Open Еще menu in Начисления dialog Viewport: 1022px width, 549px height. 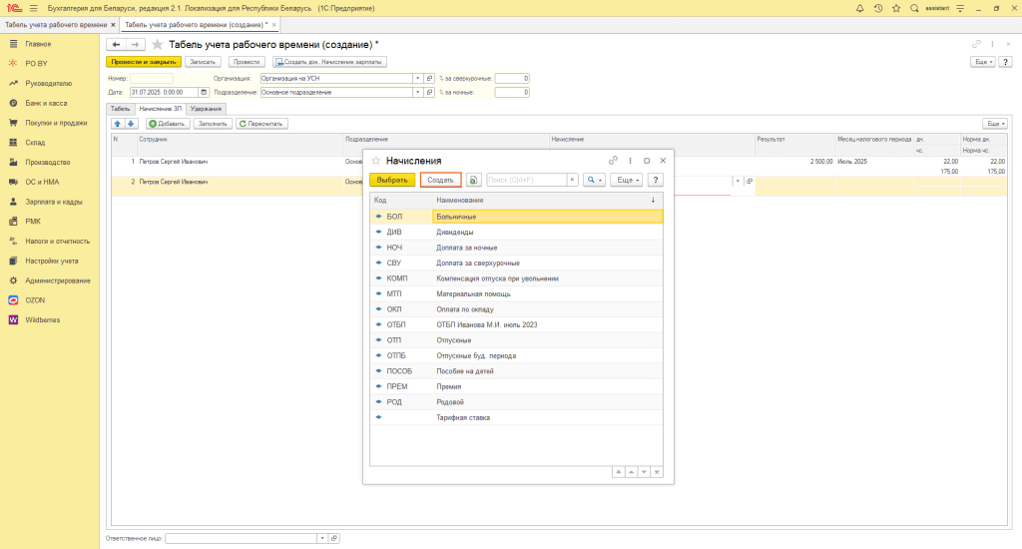[627, 180]
